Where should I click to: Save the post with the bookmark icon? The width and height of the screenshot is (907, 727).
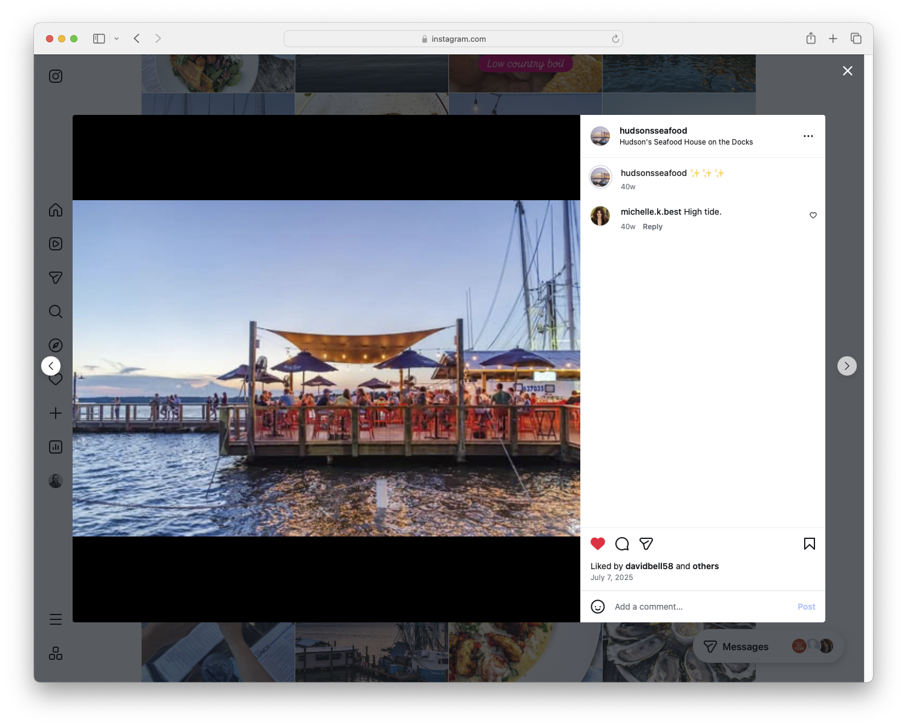[x=809, y=544]
